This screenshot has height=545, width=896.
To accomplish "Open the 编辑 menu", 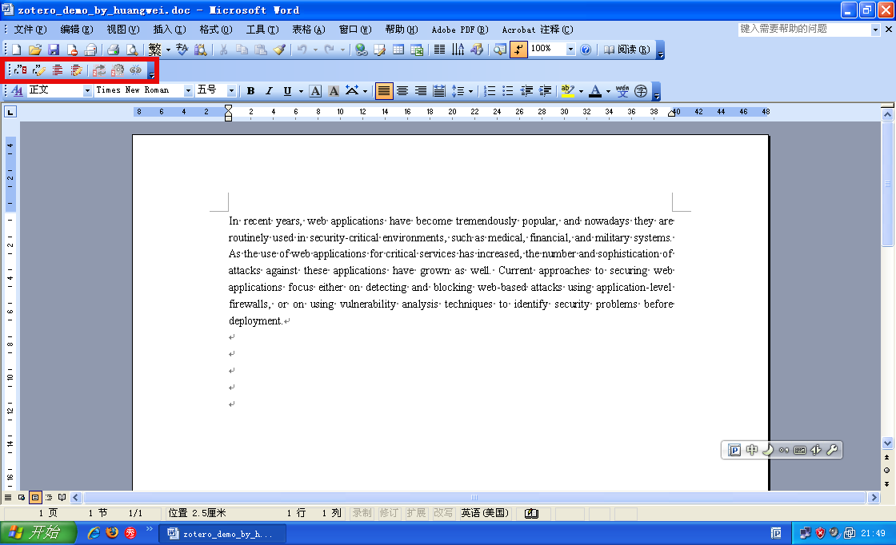I will [77, 30].
